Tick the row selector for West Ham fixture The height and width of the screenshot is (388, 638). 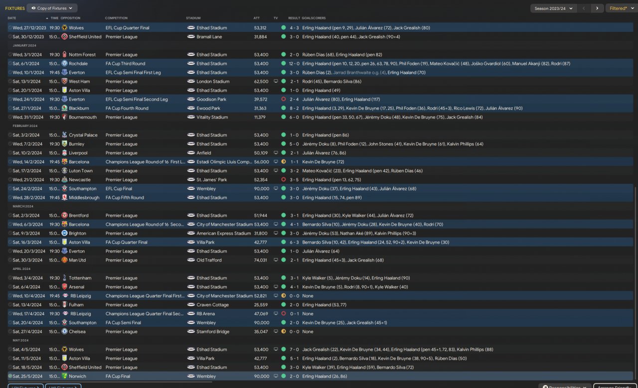(10, 82)
